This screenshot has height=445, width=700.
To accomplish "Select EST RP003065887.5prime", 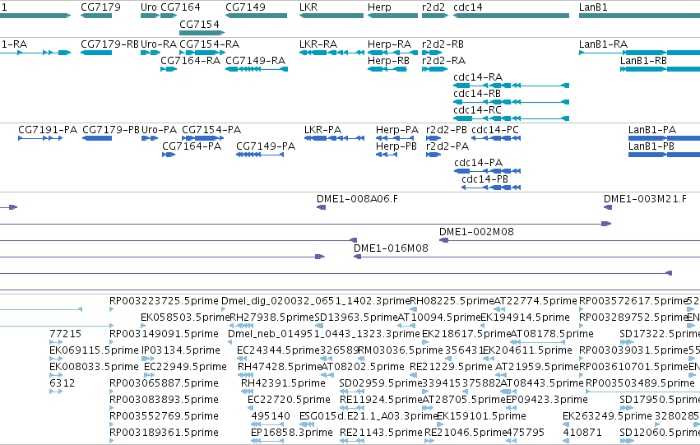I will pos(111,392).
